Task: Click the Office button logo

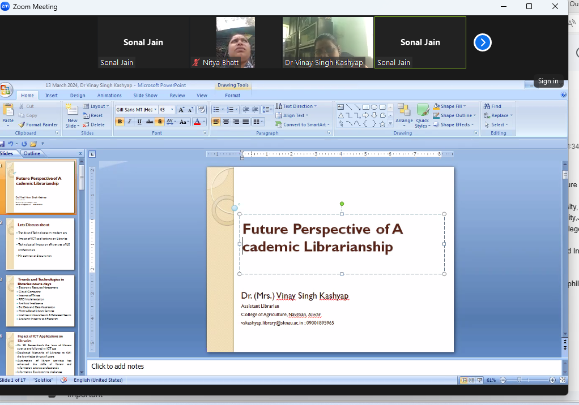Action: point(6,90)
